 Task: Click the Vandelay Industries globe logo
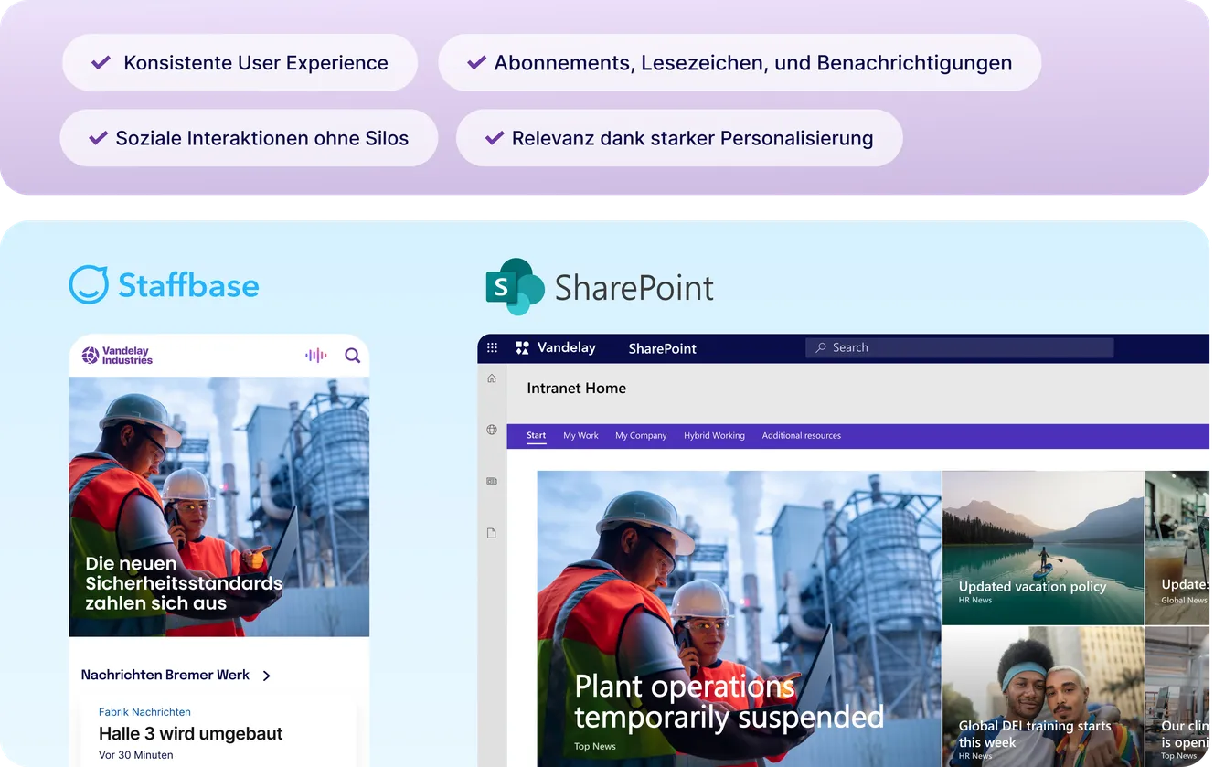[x=90, y=356]
